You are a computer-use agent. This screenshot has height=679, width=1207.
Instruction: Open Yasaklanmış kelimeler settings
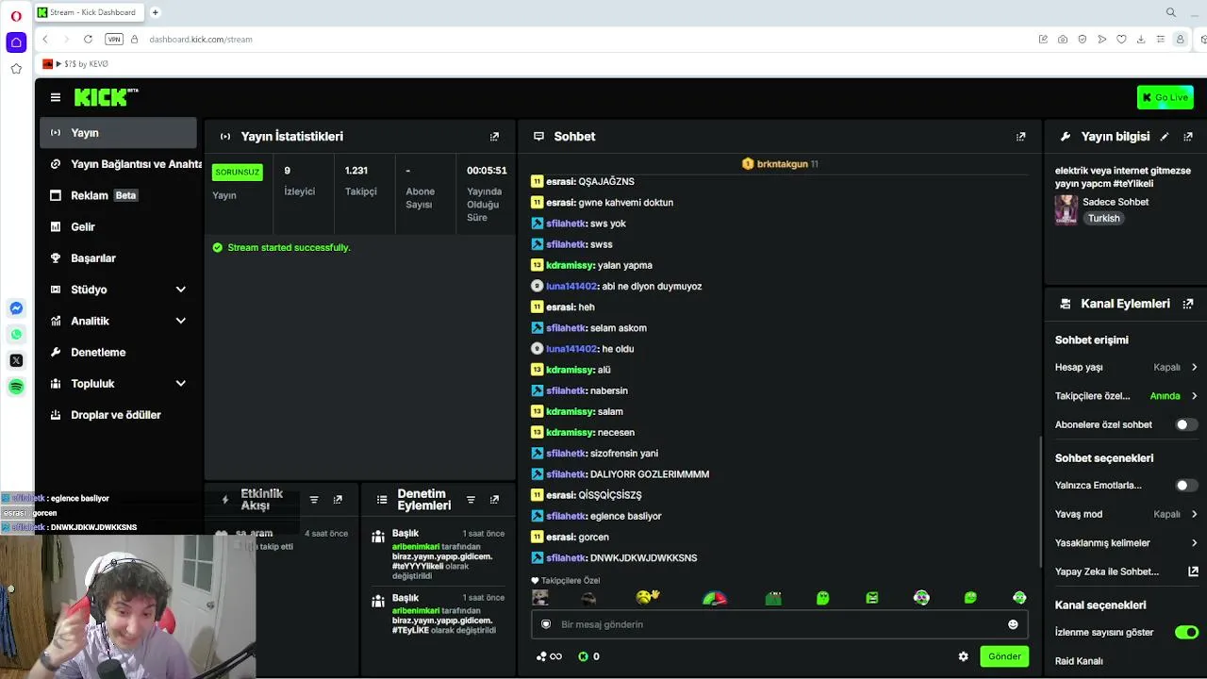pyautogui.click(x=1126, y=543)
